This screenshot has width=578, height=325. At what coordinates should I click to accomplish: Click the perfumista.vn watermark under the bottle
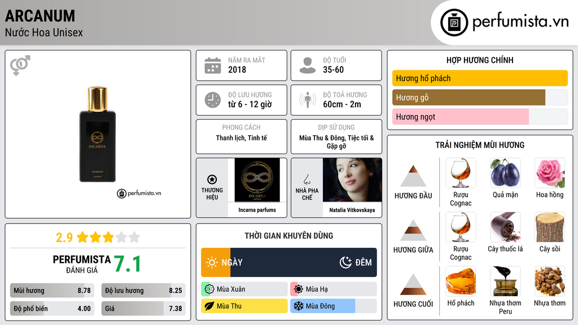[x=139, y=193]
